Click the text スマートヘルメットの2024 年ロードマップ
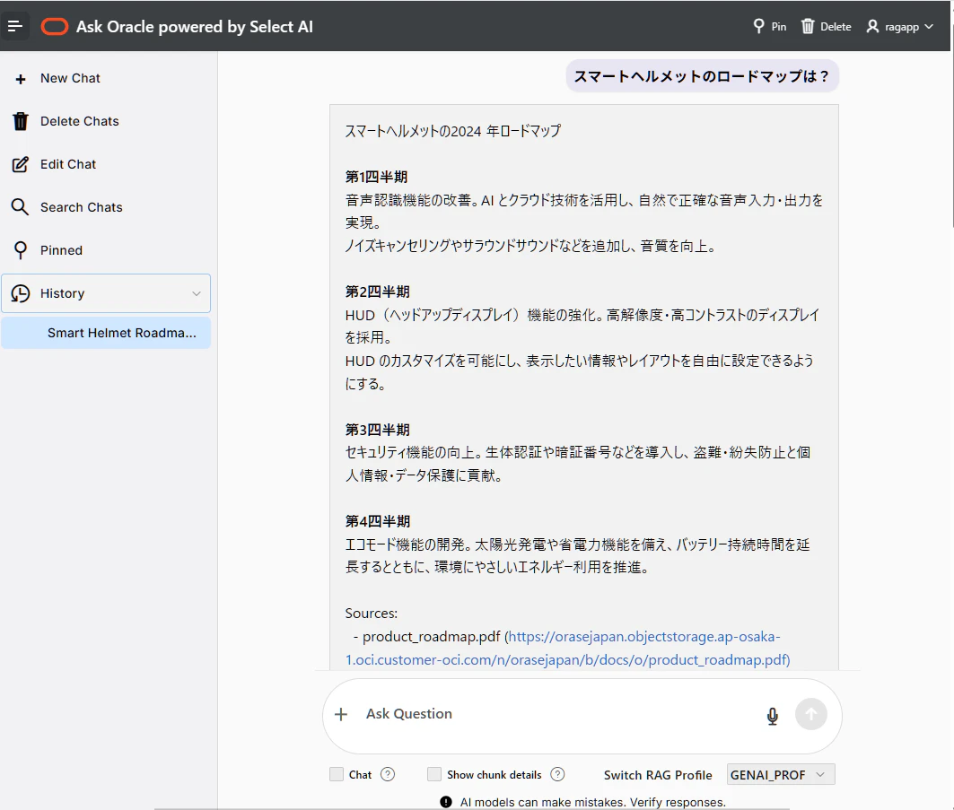The image size is (954, 810). click(x=452, y=131)
